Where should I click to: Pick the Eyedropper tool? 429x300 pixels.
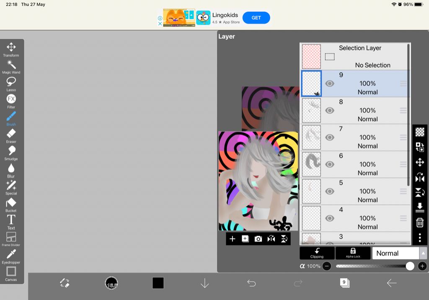point(11,256)
